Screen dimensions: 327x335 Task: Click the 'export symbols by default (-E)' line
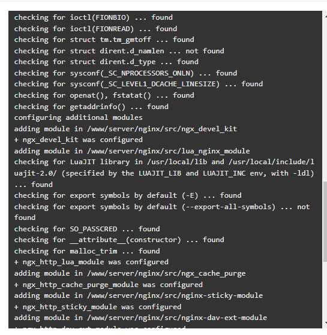(127, 195)
